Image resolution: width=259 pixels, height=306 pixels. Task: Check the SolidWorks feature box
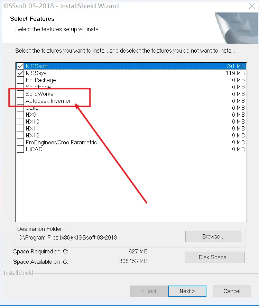click(x=20, y=94)
